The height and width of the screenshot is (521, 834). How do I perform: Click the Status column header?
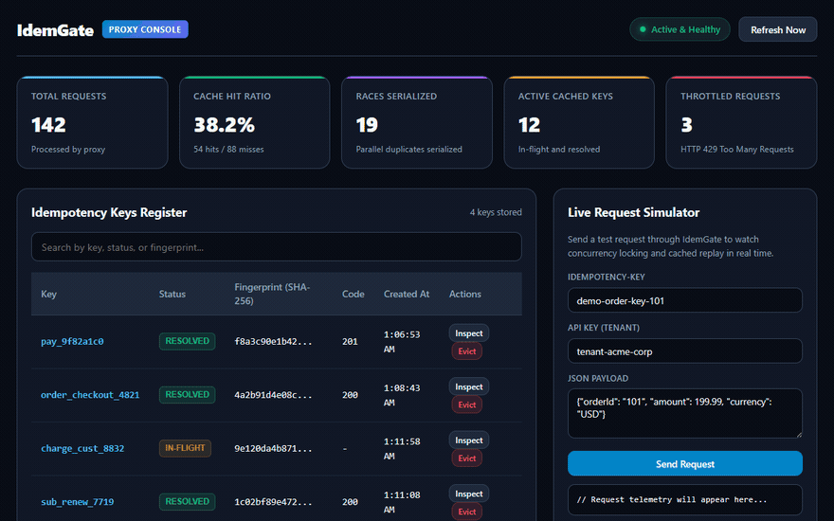(172, 294)
